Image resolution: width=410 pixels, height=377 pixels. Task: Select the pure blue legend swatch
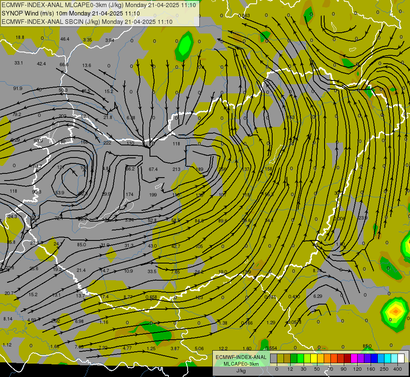(374, 358)
